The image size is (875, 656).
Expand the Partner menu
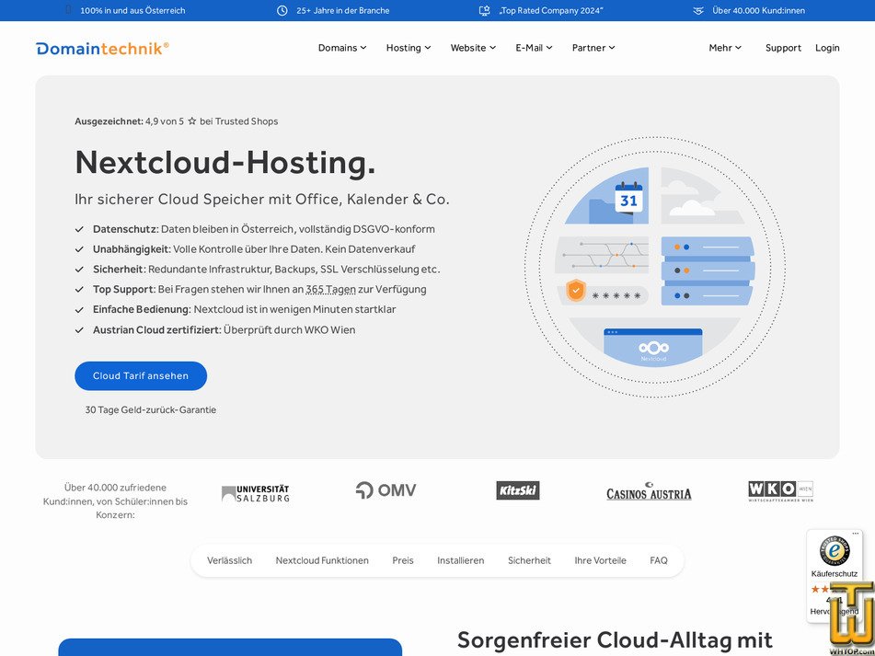[593, 48]
